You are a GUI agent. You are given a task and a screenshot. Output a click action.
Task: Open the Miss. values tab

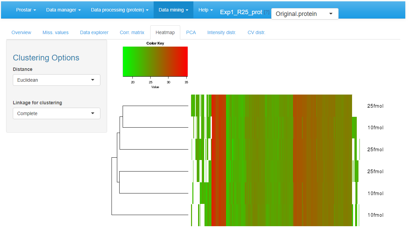click(56, 32)
